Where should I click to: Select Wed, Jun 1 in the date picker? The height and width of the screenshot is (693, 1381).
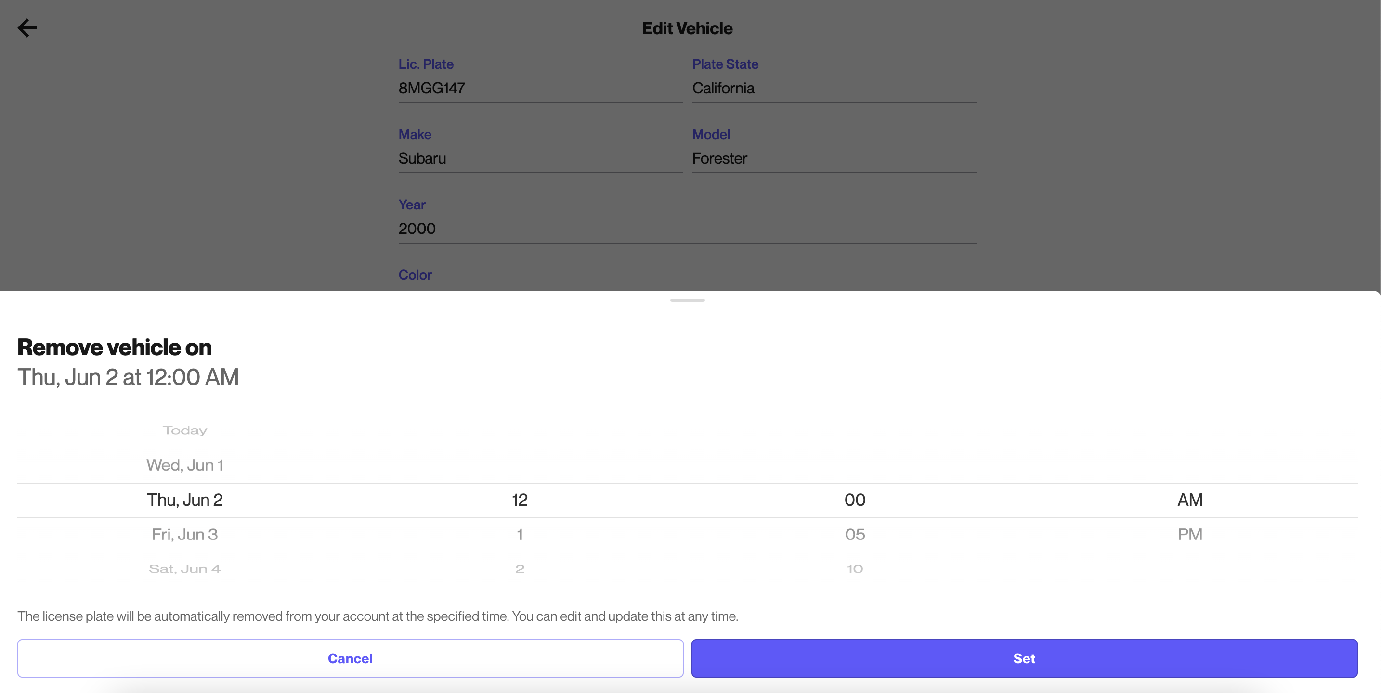pos(184,465)
